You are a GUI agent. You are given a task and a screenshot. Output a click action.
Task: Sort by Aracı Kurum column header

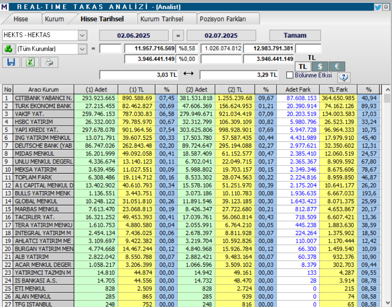pyautogui.click(x=44, y=90)
